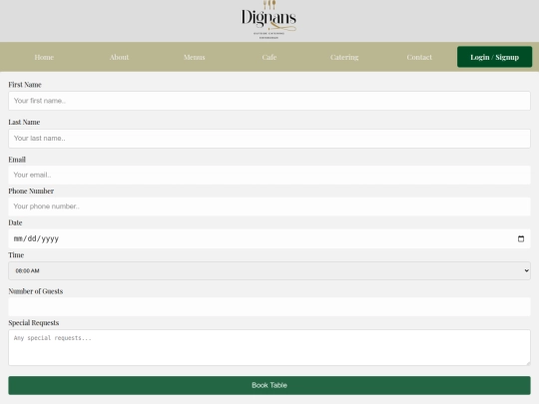Grab the Special Requests resize handle
Screen dimensions: 539x404
pyautogui.click(x=528, y=362)
